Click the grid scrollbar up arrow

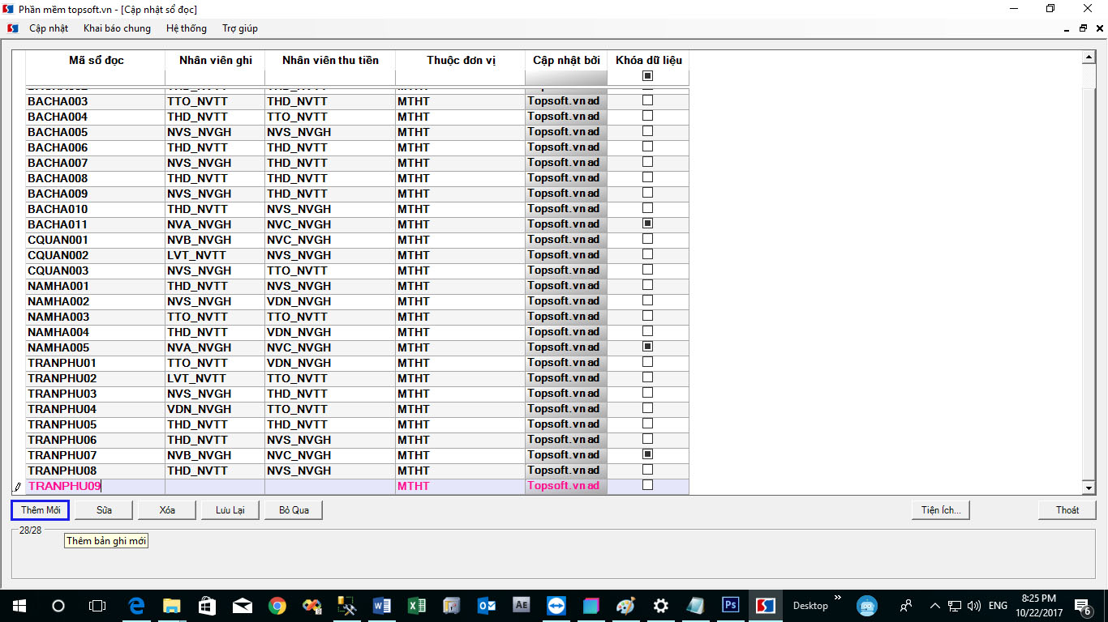coord(1089,58)
